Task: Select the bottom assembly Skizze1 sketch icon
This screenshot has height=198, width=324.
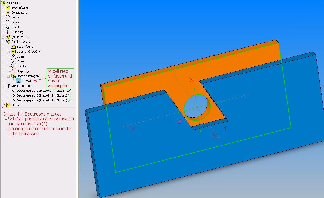Action: (8, 105)
